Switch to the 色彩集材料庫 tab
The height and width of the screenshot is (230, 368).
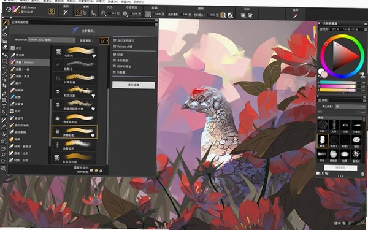(x=350, y=29)
